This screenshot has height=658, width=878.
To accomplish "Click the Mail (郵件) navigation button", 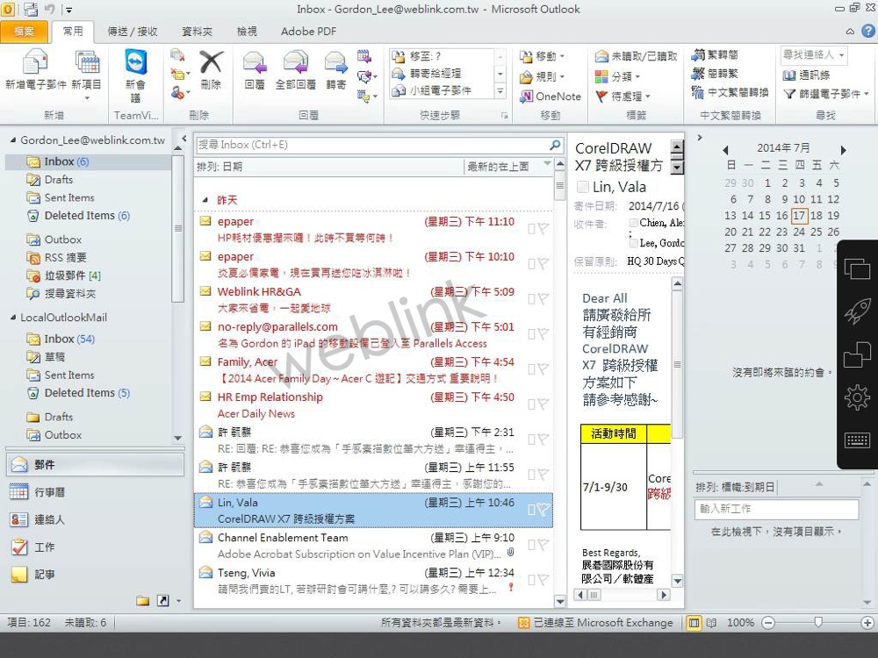I will click(x=95, y=464).
